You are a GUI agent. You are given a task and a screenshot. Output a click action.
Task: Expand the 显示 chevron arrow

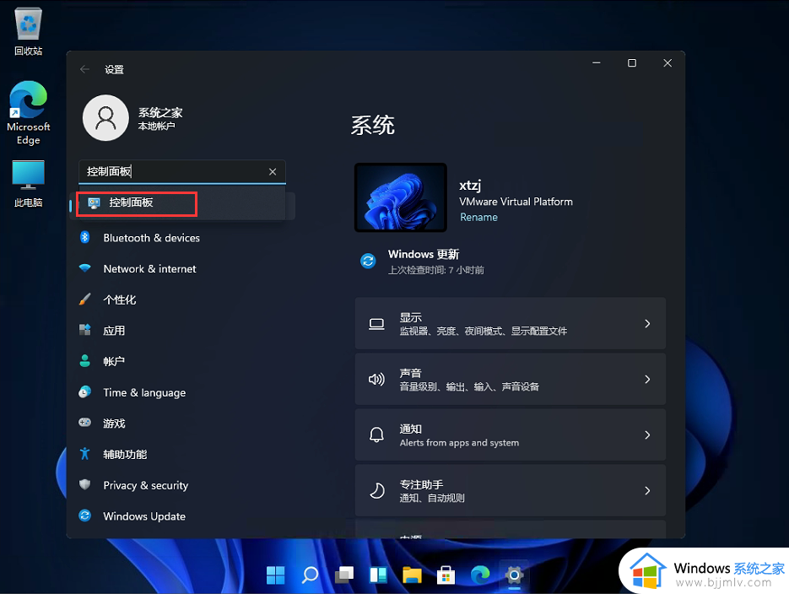(647, 324)
